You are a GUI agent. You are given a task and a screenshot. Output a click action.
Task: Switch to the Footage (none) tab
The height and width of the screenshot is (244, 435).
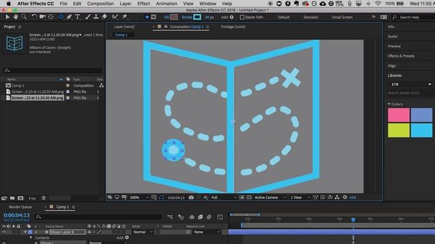pyautogui.click(x=233, y=27)
